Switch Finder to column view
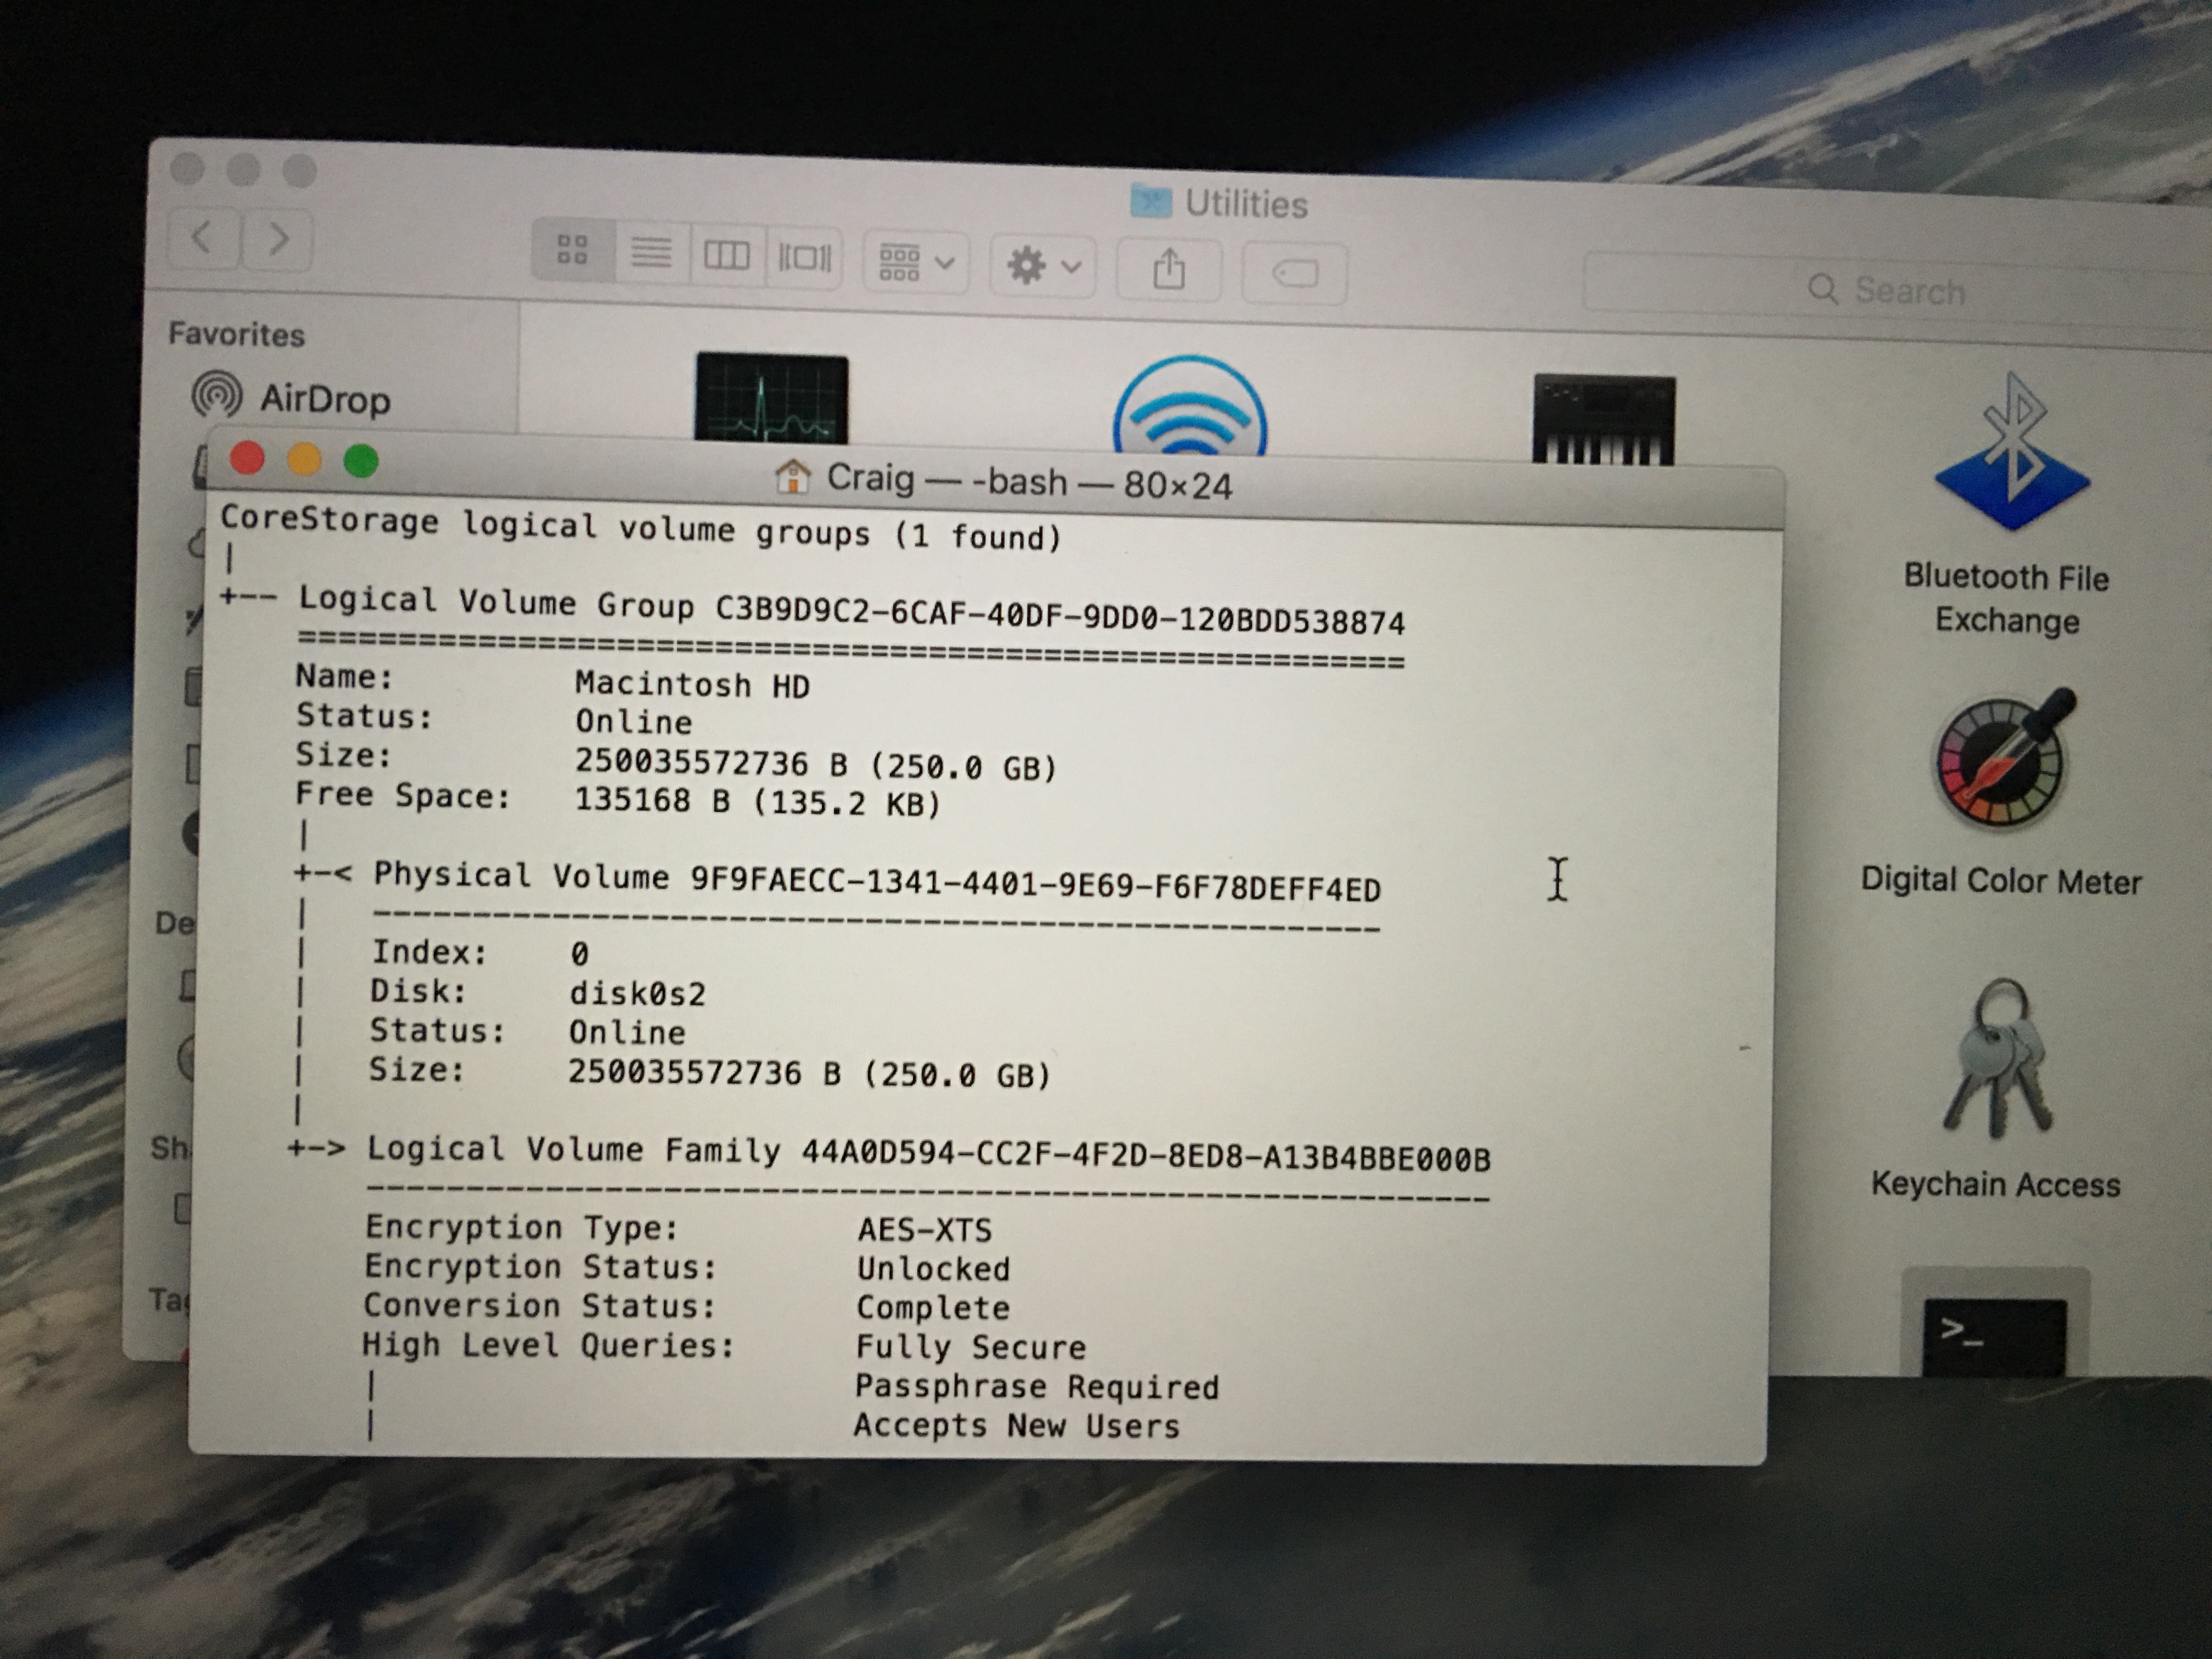2212x1659 pixels. click(x=727, y=255)
